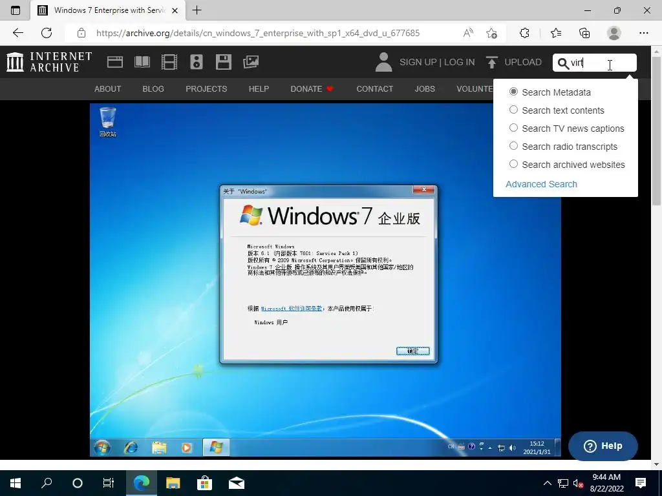Show hidden system tray icons
Screen dimensions: 662x496
547,483
